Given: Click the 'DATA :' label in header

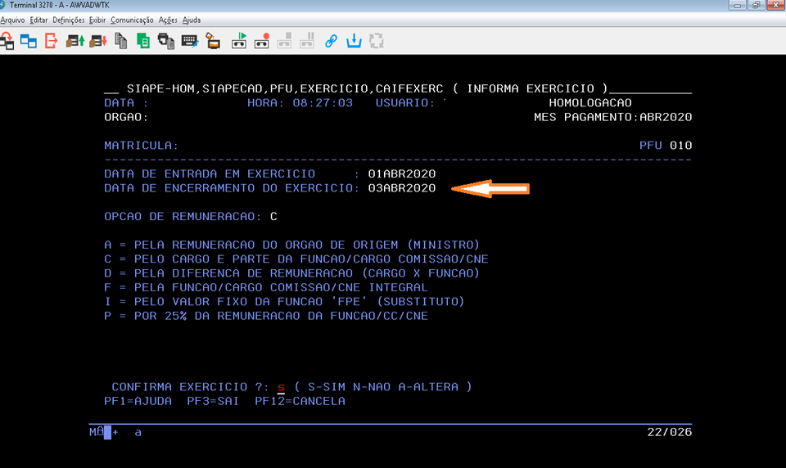Looking at the screenshot, I should [126, 103].
